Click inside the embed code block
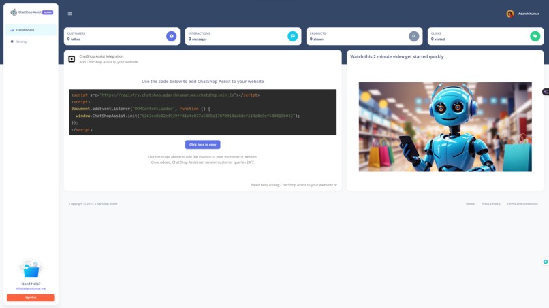 (203, 112)
